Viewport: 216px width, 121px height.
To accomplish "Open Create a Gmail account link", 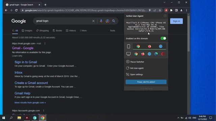I will [x=31, y=83].
